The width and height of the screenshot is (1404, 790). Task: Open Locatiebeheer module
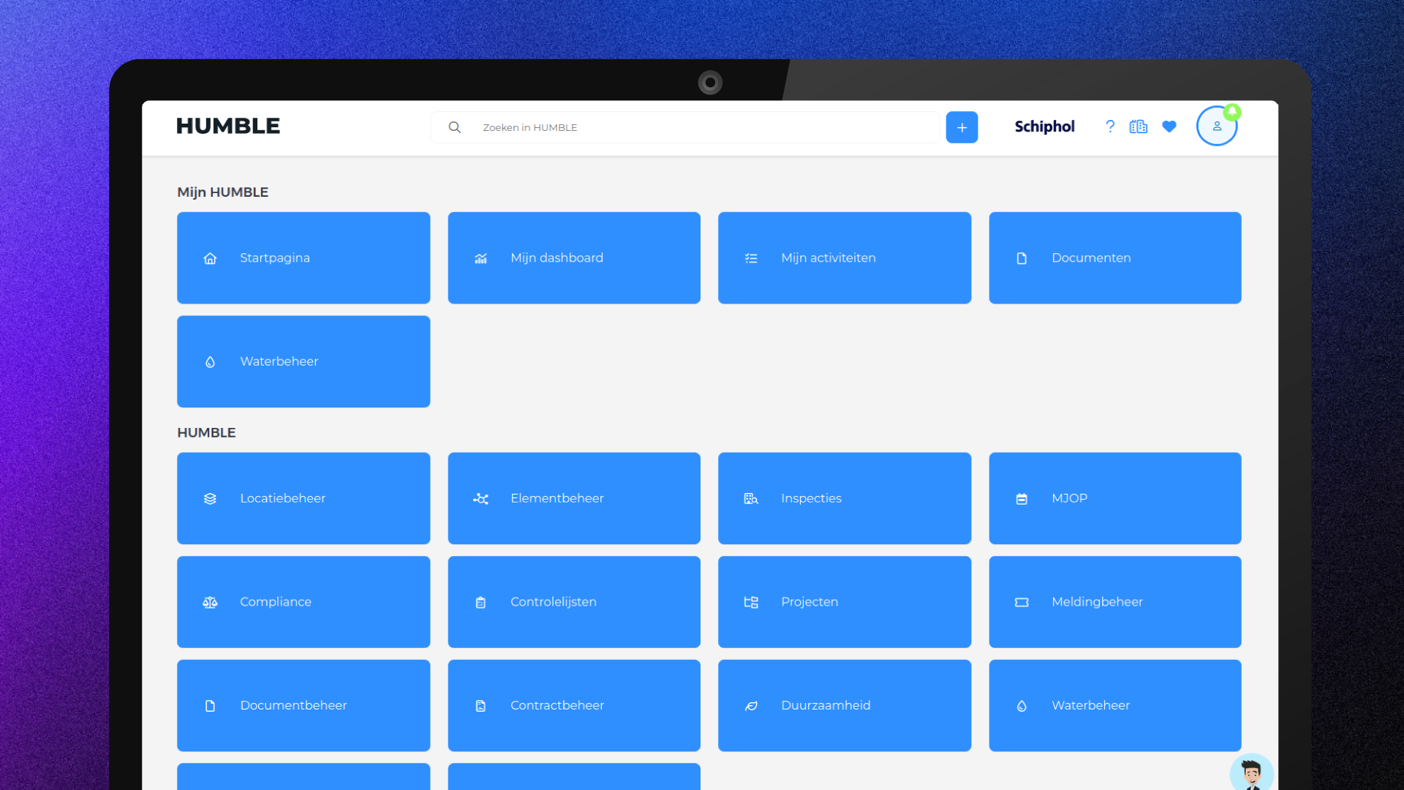[x=303, y=498]
